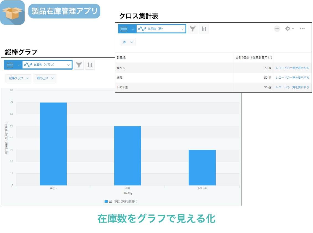Click the filter funnel icon above the bar graph

[79, 65]
